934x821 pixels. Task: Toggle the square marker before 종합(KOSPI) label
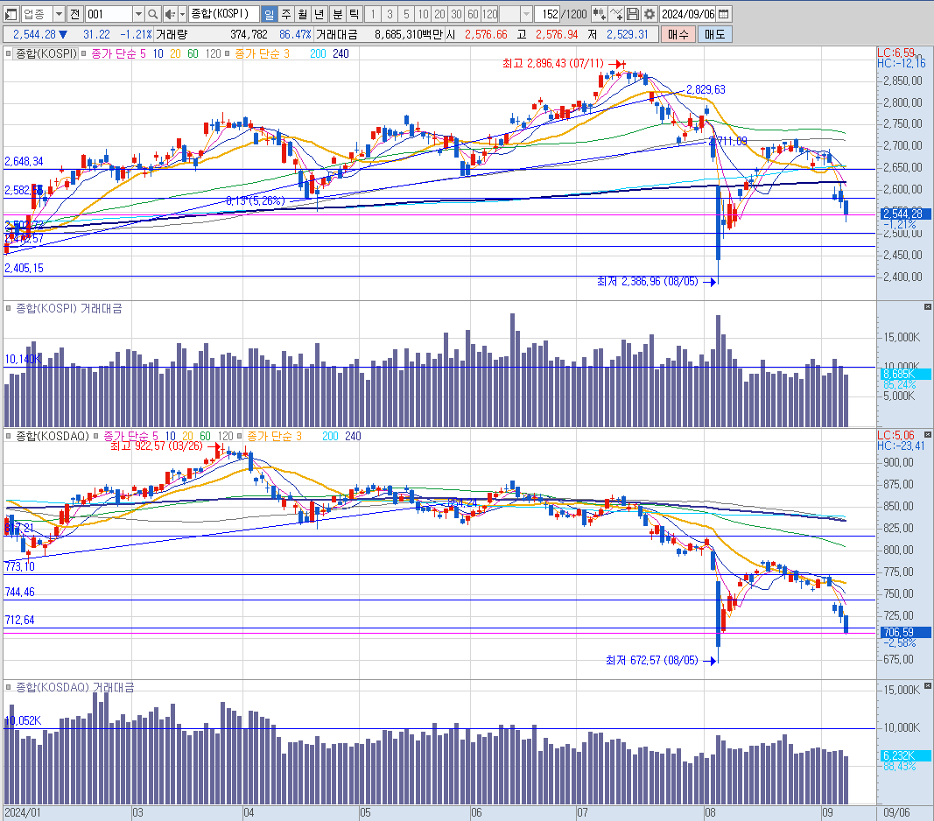point(9,53)
